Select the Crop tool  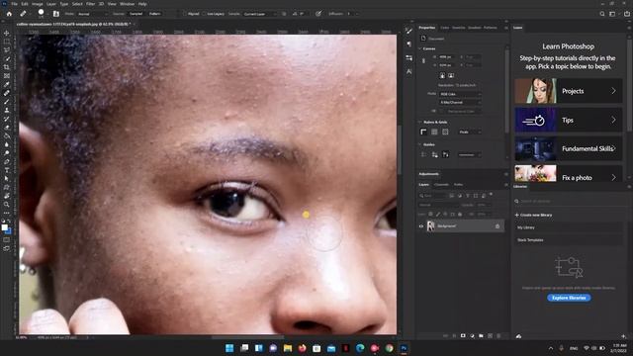pos(7,67)
